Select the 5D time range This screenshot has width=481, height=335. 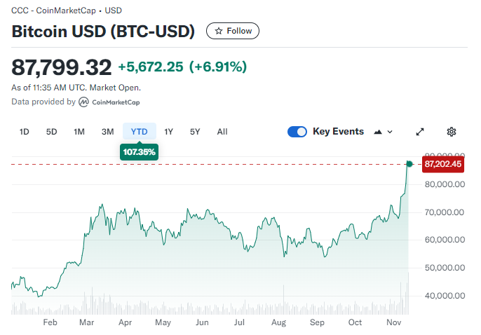click(x=51, y=132)
